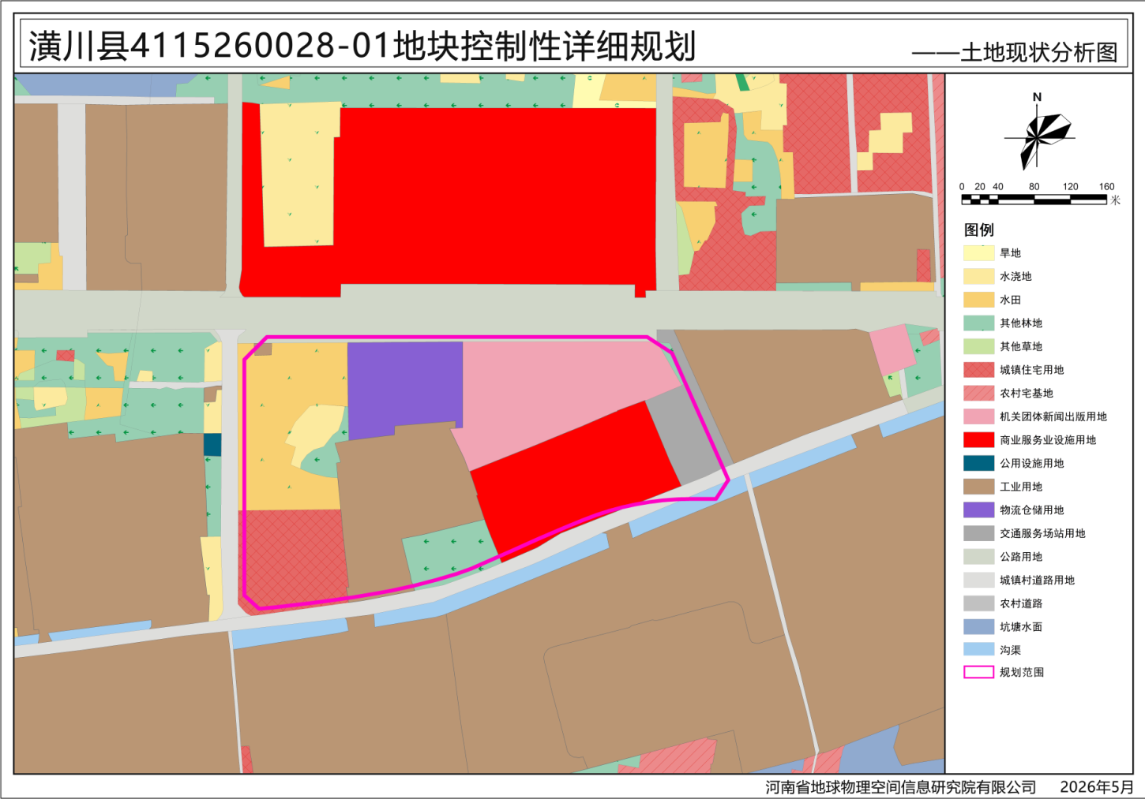
Task: Click the purple warehouse parcel on the map
Action: [404, 386]
